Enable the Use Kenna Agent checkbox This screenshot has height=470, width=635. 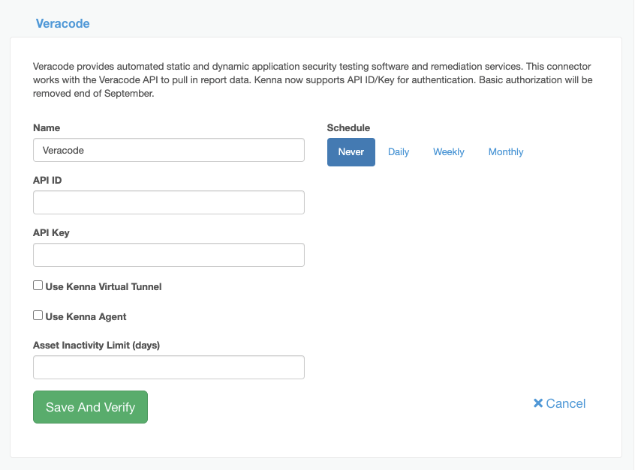coord(38,316)
